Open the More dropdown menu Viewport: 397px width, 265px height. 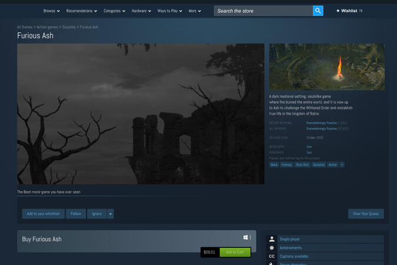tap(195, 11)
